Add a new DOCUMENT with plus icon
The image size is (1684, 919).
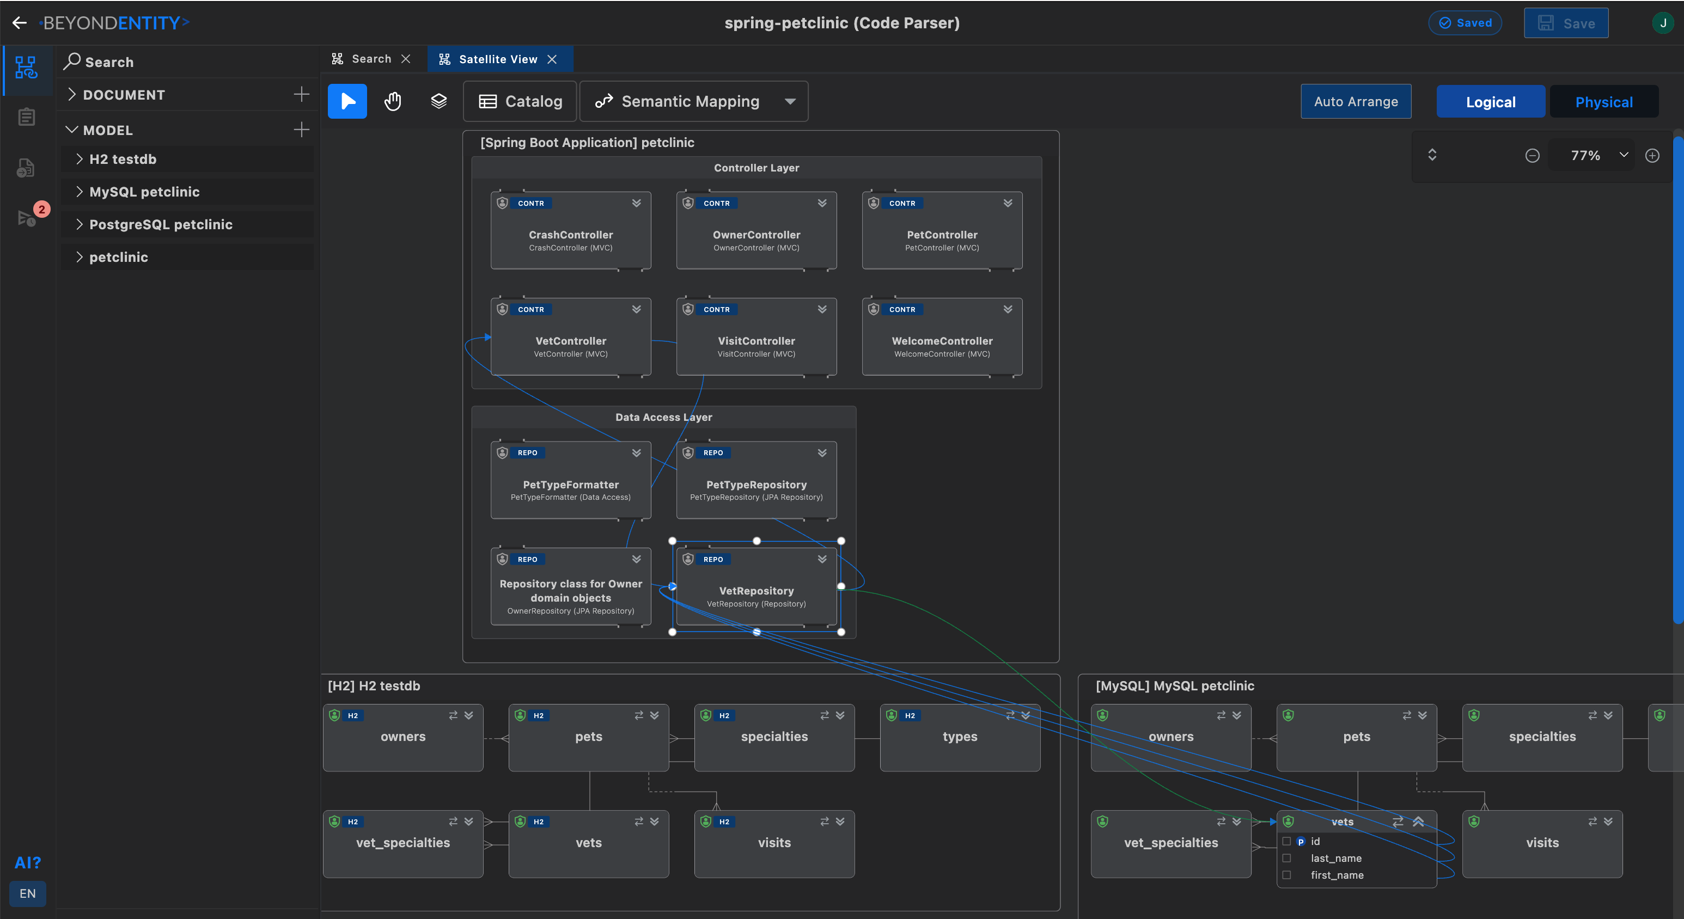click(x=301, y=95)
